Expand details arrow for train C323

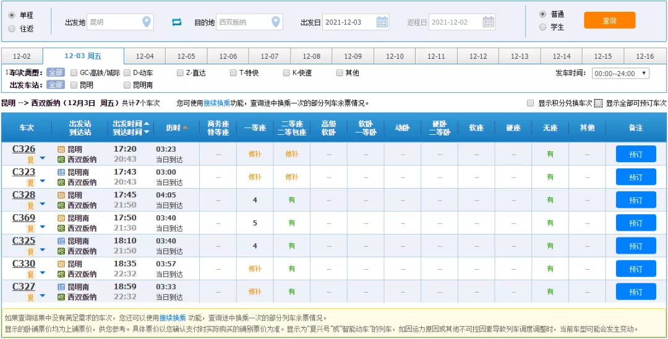[x=43, y=181]
